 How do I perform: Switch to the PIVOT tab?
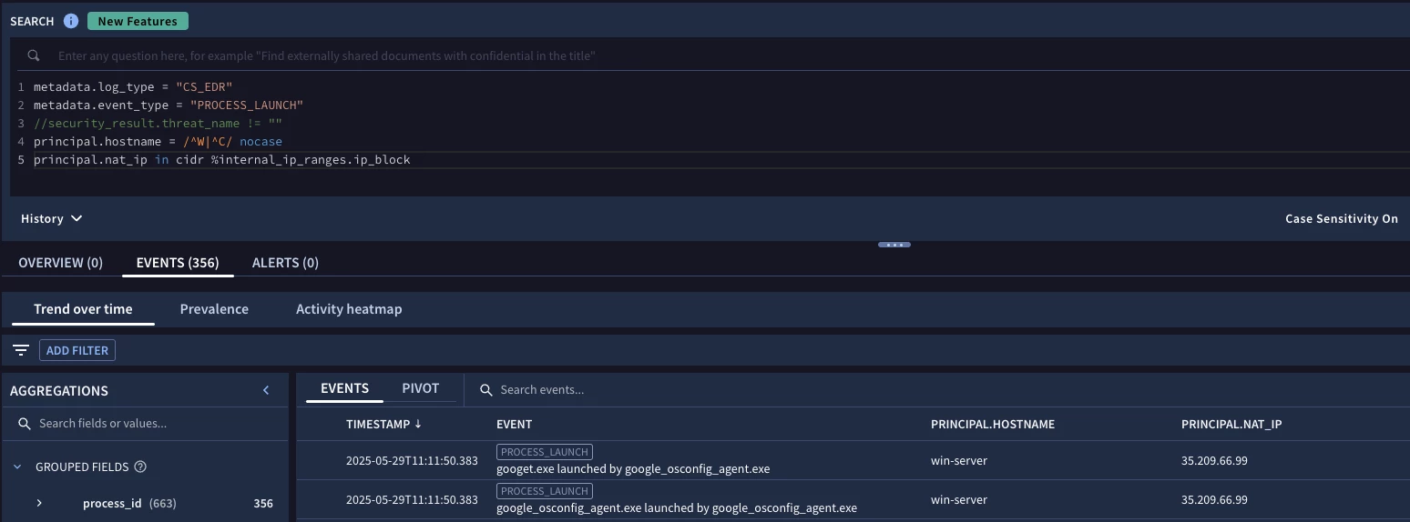point(421,388)
